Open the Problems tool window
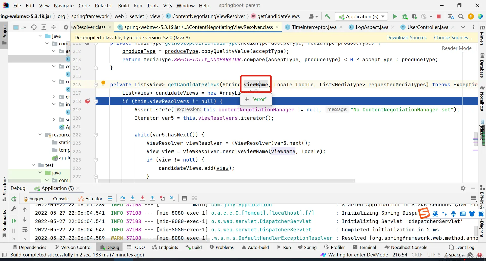The image size is (486, 261). click(x=221, y=247)
